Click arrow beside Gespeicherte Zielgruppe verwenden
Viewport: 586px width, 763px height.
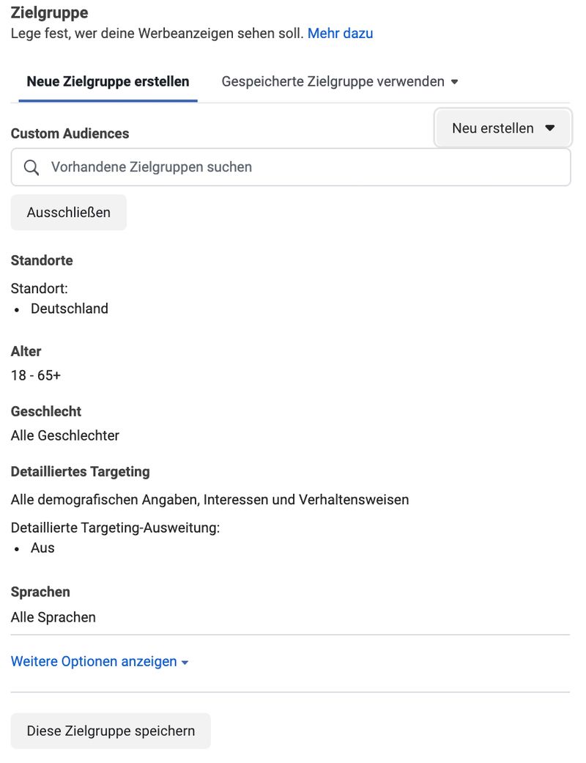[455, 82]
